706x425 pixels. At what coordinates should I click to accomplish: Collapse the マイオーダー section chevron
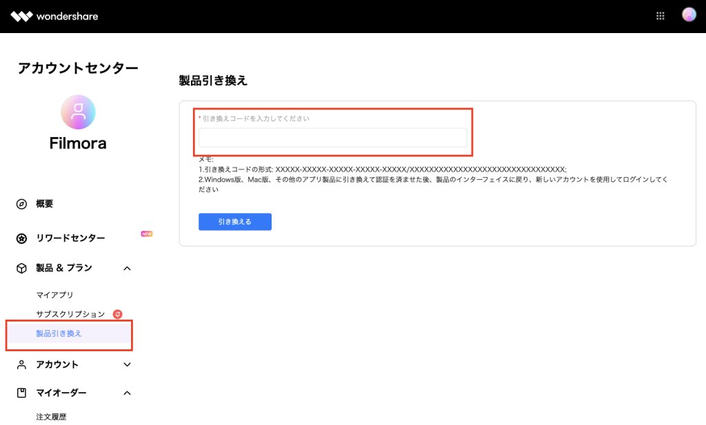127,393
